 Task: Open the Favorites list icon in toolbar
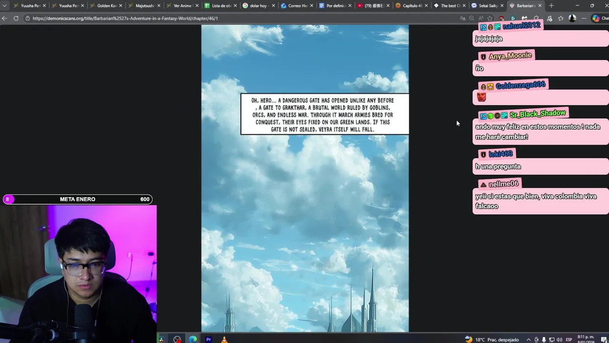pyautogui.click(x=560, y=18)
